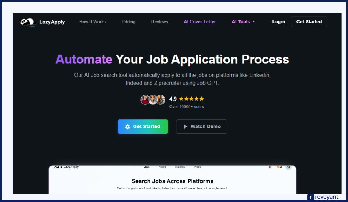Open the Reviews section

[160, 22]
